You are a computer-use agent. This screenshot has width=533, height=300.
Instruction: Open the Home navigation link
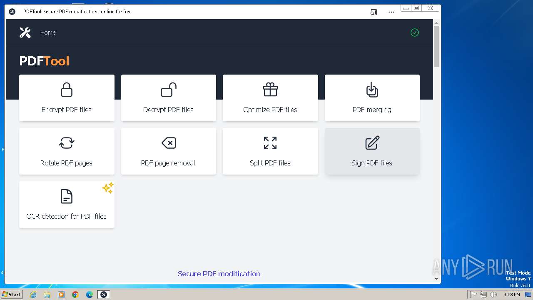(x=48, y=32)
